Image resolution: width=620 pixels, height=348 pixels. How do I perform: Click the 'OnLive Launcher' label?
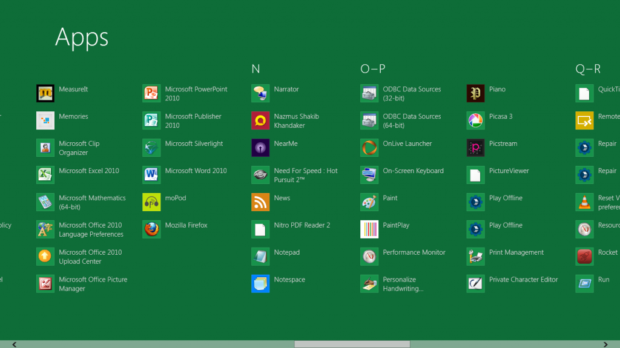407,143
